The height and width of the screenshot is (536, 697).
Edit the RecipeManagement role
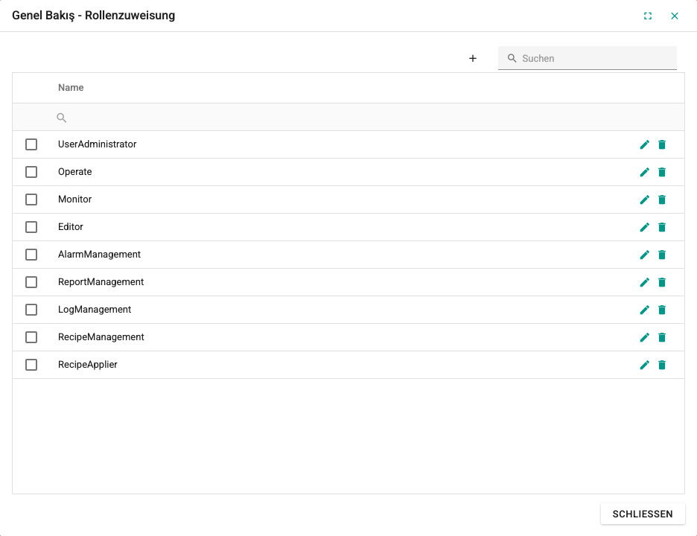click(644, 337)
